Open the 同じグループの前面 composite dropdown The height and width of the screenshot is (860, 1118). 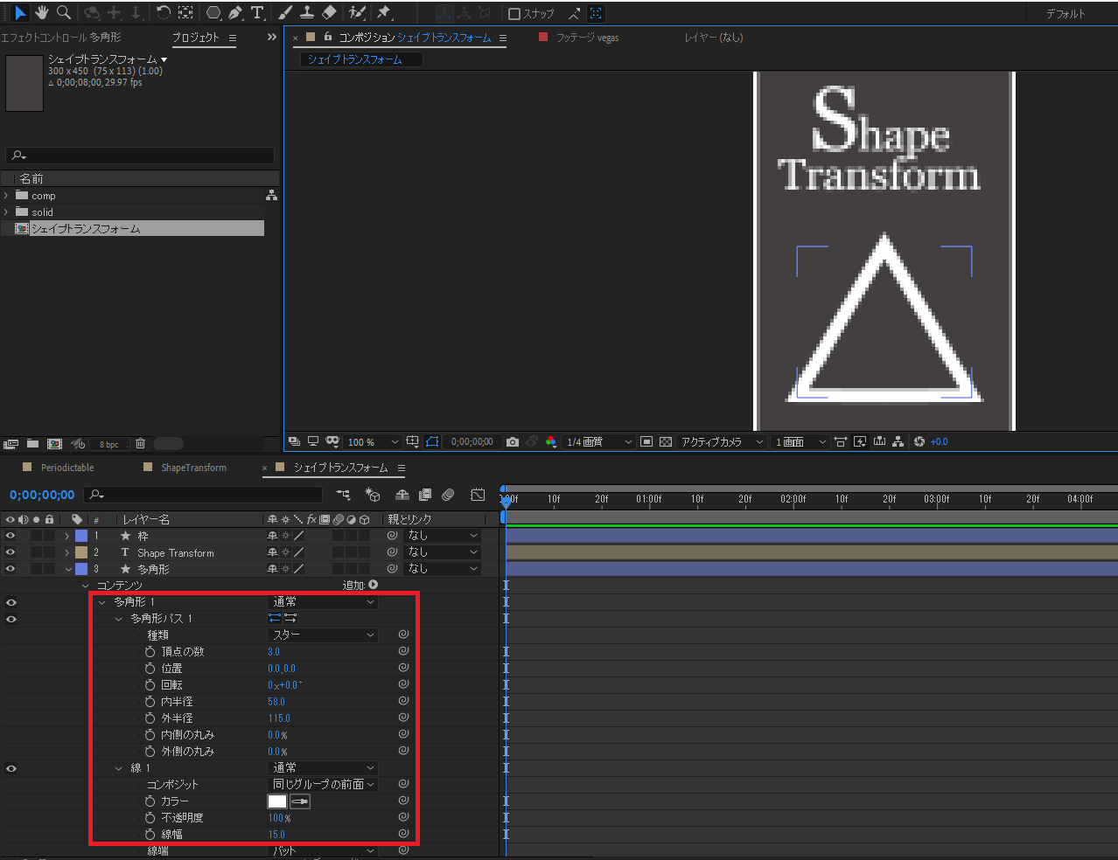coord(323,785)
